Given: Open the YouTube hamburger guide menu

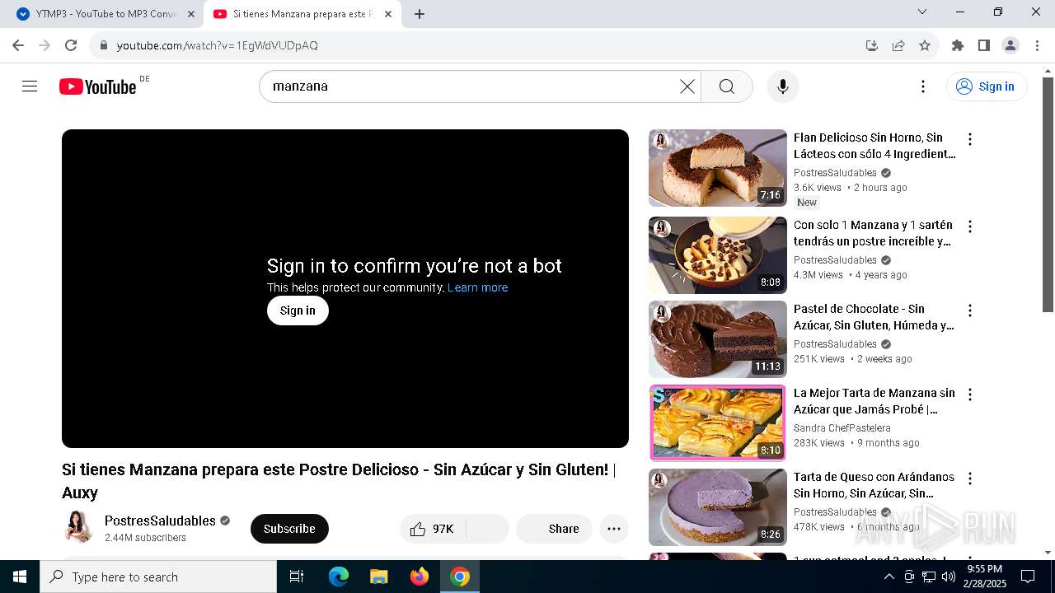Looking at the screenshot, I should point(30,86).
